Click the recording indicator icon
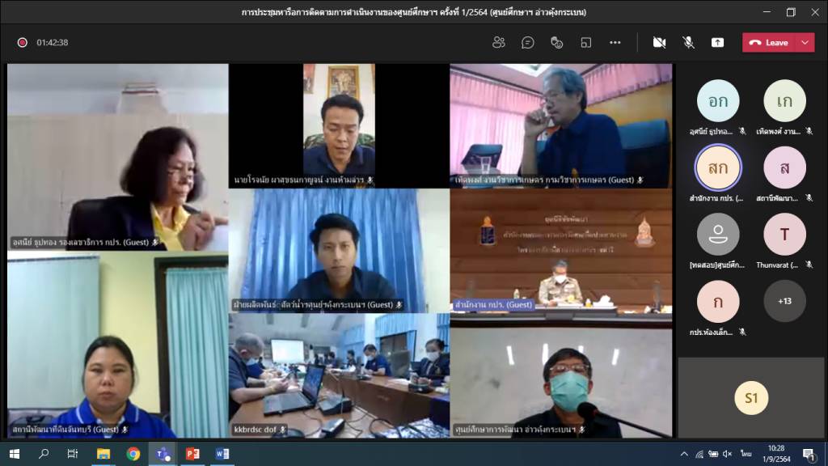Screen dimensions: 828x466 (x=23, y=43)
